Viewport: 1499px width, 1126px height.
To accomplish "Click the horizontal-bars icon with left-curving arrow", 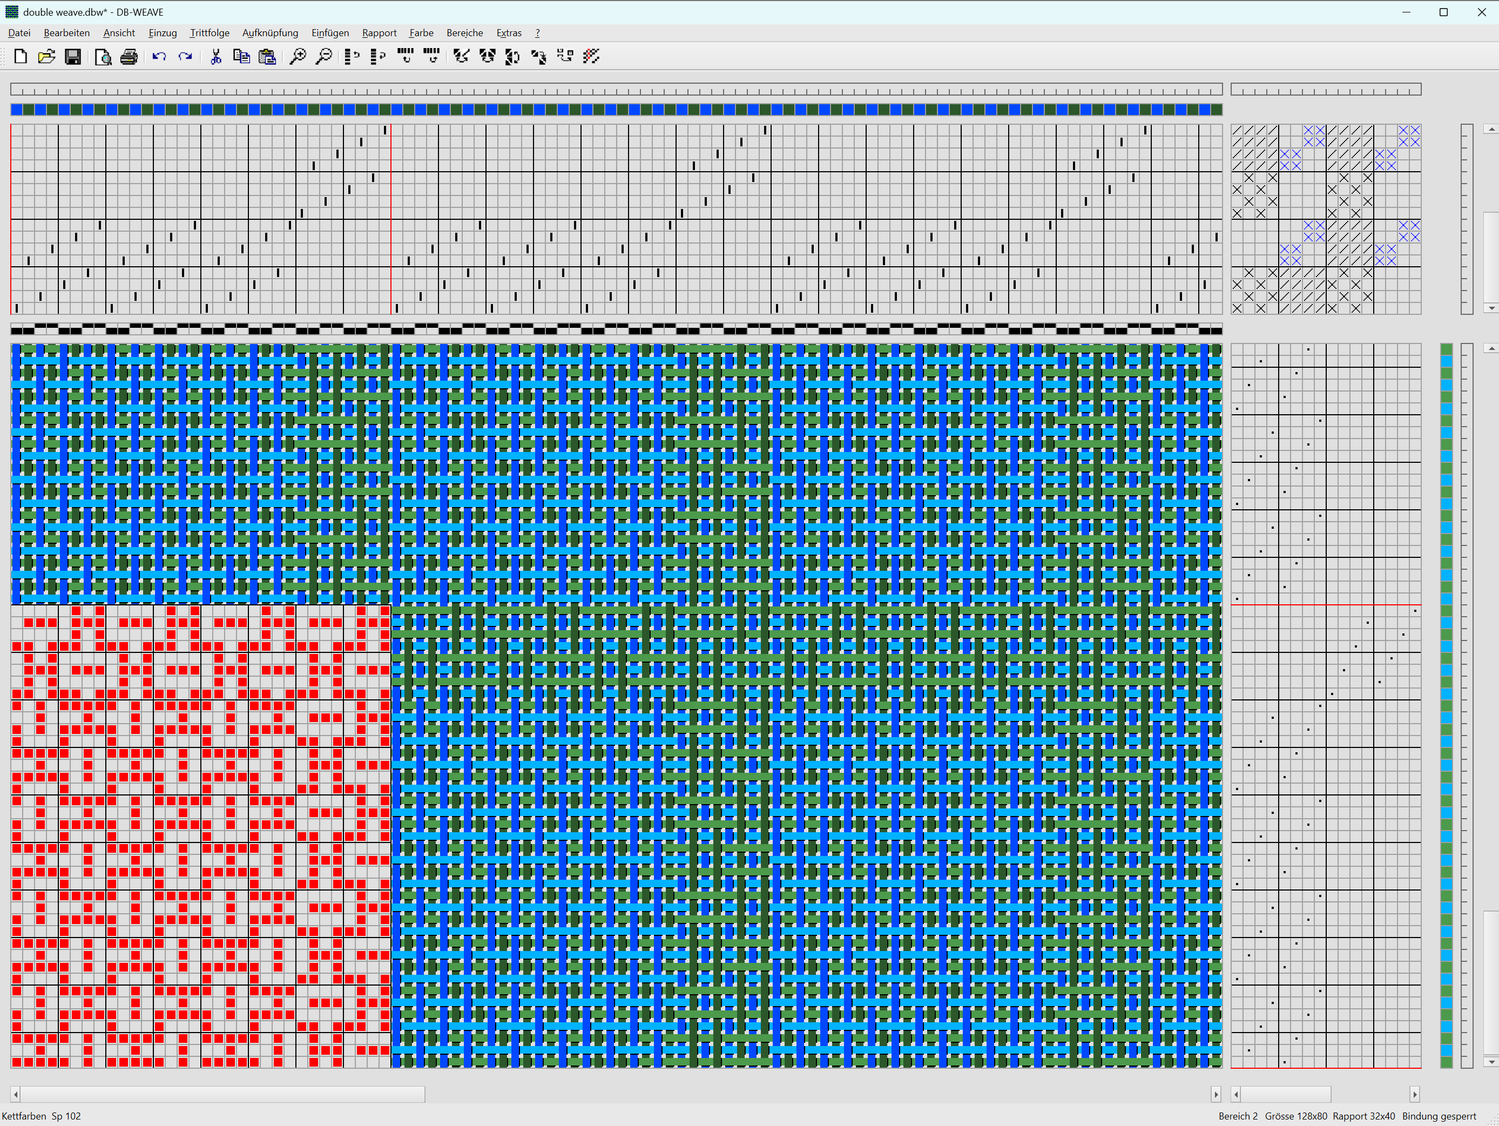I will pos(405,56).
